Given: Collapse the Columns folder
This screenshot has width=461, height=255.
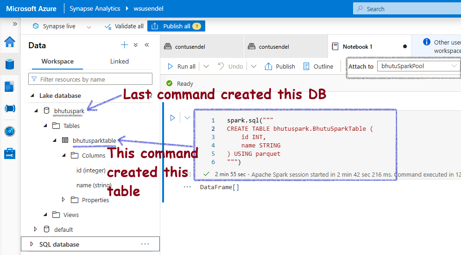Looking at the screenshot, I should point(64,155).
